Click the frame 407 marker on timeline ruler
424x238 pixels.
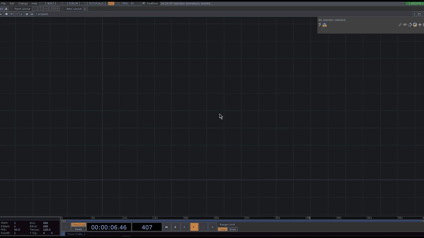(x=310, y=218)
